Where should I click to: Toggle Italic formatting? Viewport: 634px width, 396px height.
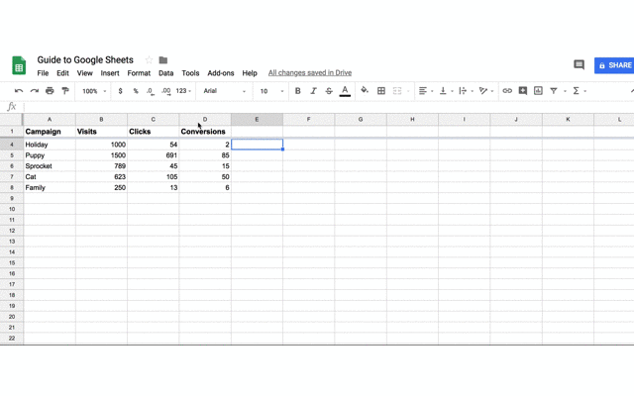(x=313, y=91)
